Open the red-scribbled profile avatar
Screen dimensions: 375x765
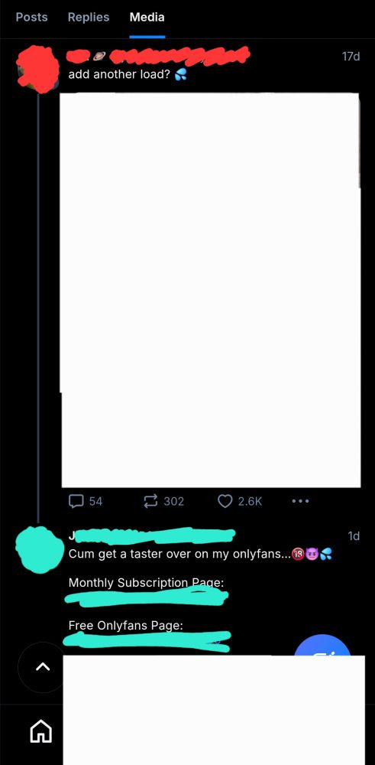click(38, 68)
